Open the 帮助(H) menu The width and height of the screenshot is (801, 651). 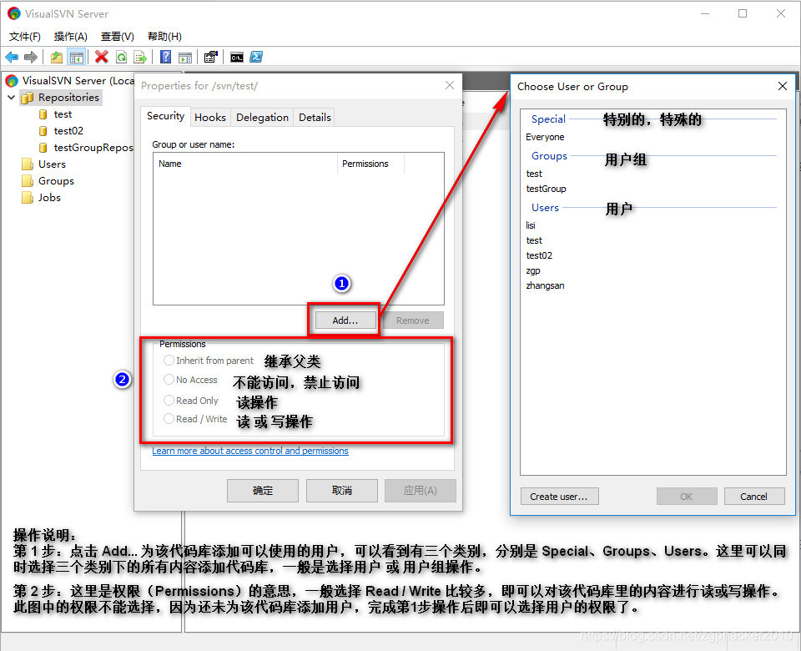pyautogui.click(x=164, y=36)
